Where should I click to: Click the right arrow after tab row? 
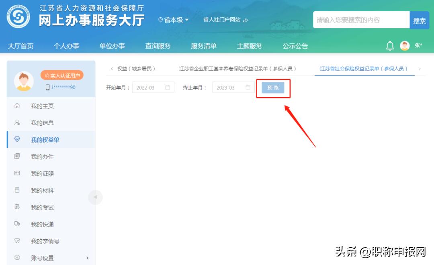click(x=420, y=69)
